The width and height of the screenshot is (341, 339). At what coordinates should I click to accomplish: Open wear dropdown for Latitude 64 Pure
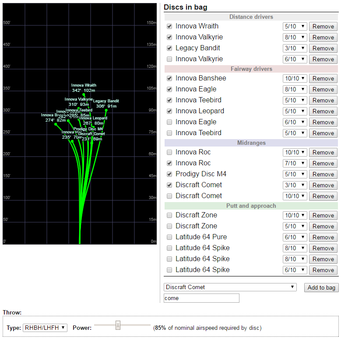coord(295,237)
